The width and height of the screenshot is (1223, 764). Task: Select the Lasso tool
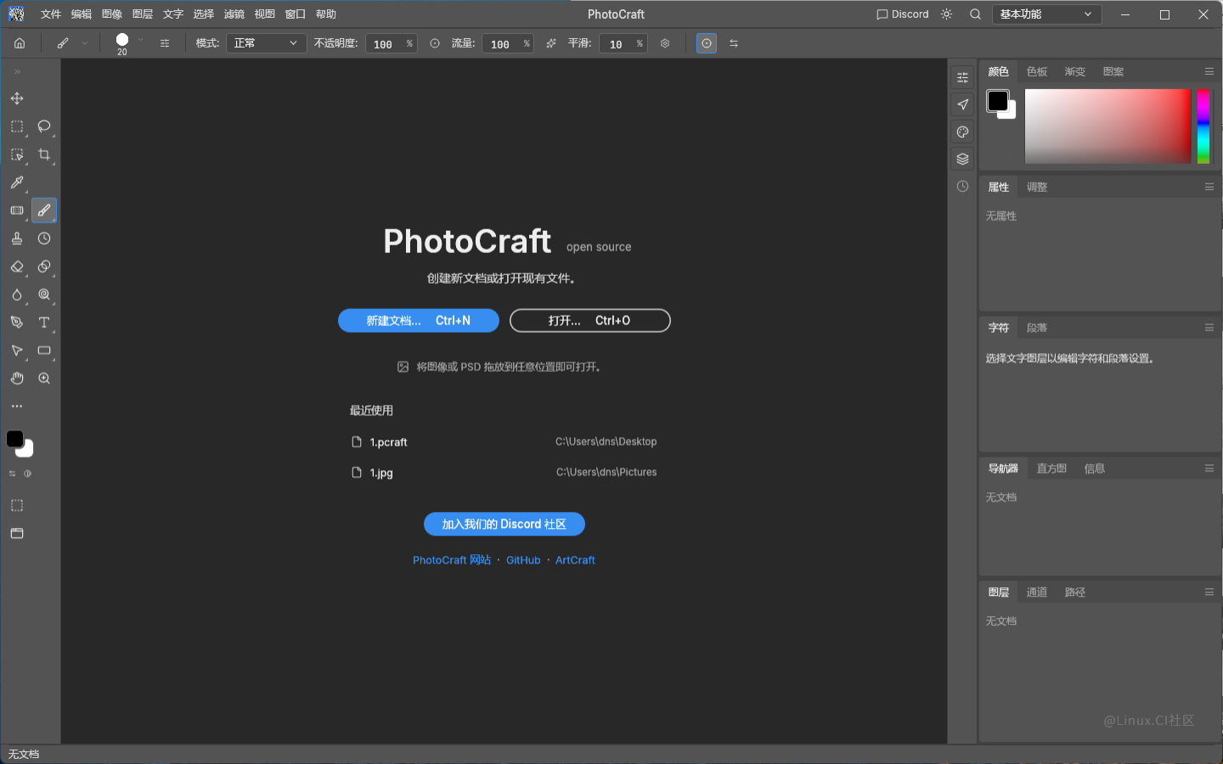click(x=44, y=126)
